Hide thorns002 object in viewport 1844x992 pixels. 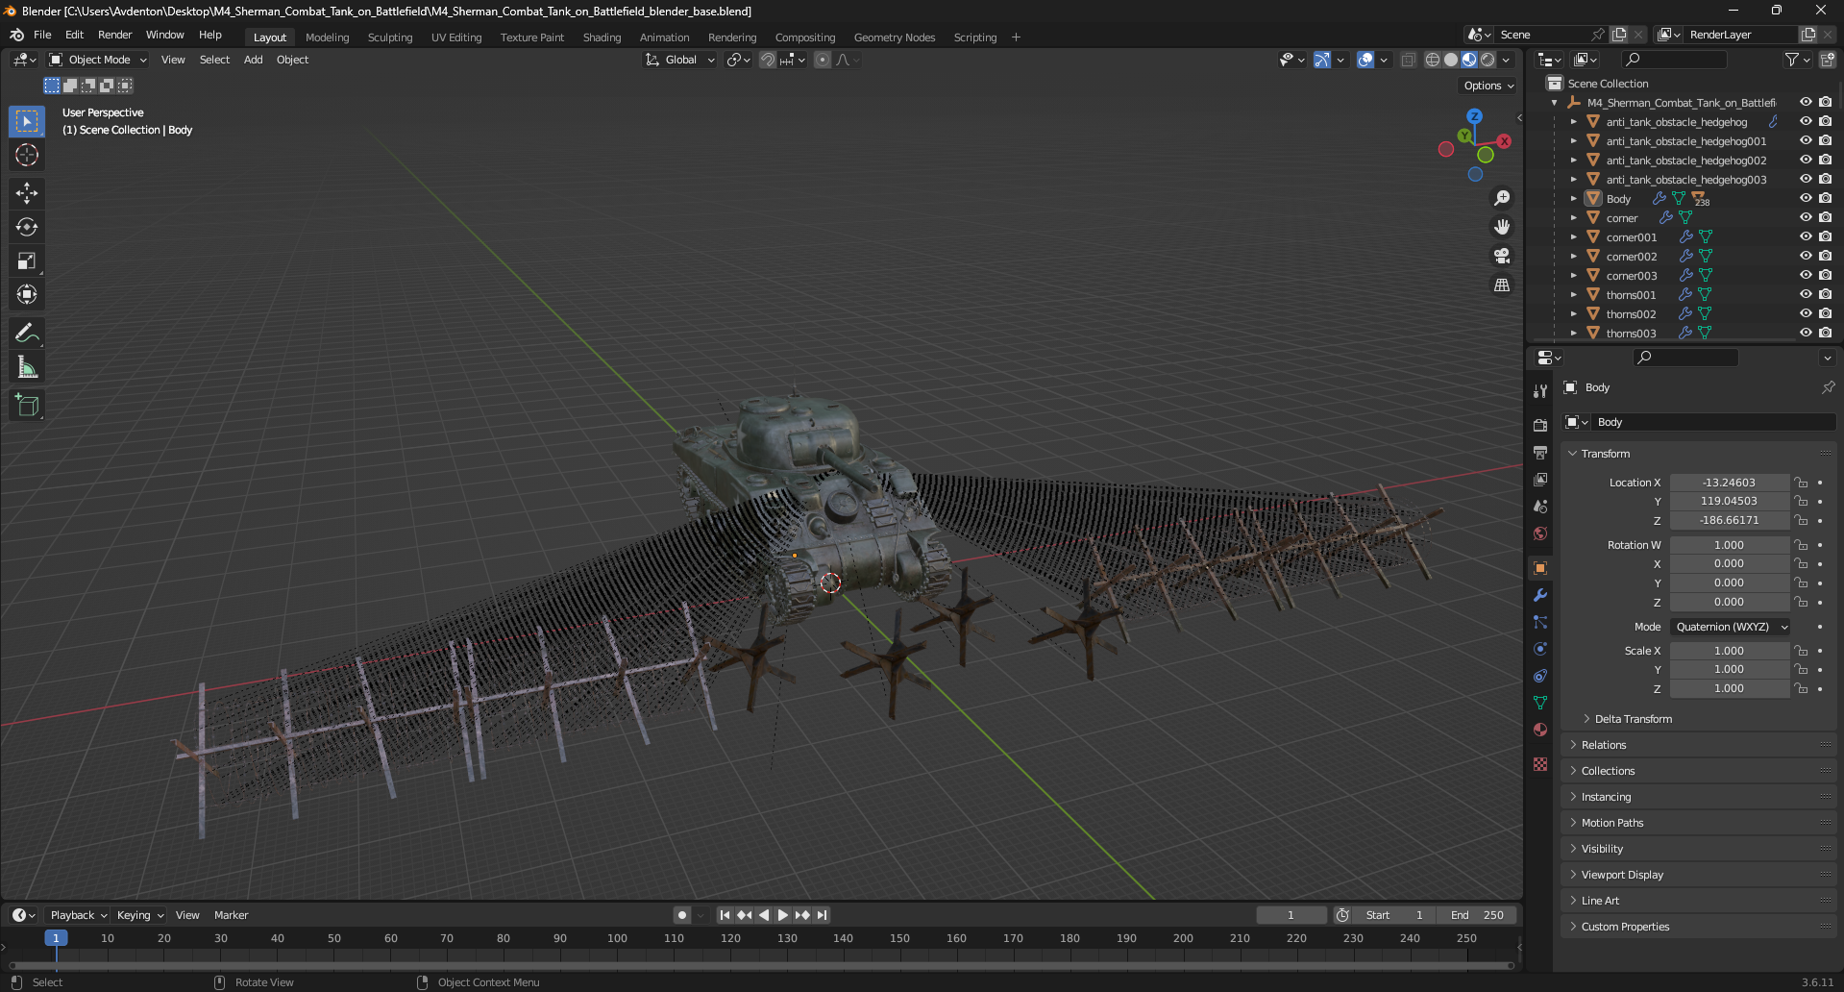(x=1806, y=313)
